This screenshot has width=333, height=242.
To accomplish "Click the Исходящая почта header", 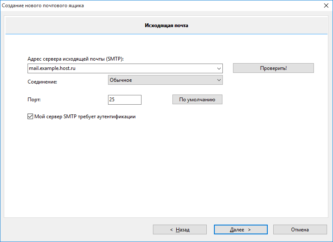I will pyautogui.click(x=166, y=25).
